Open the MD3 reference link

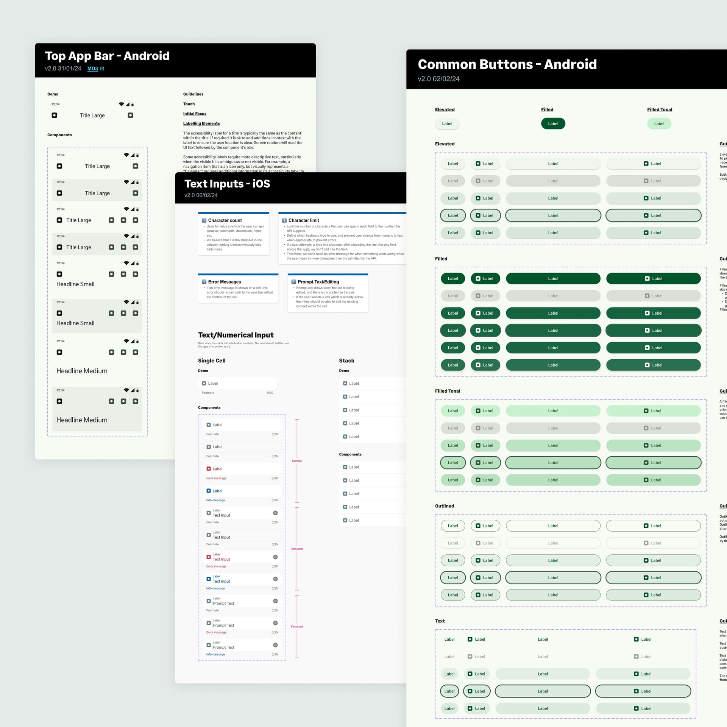92,69
